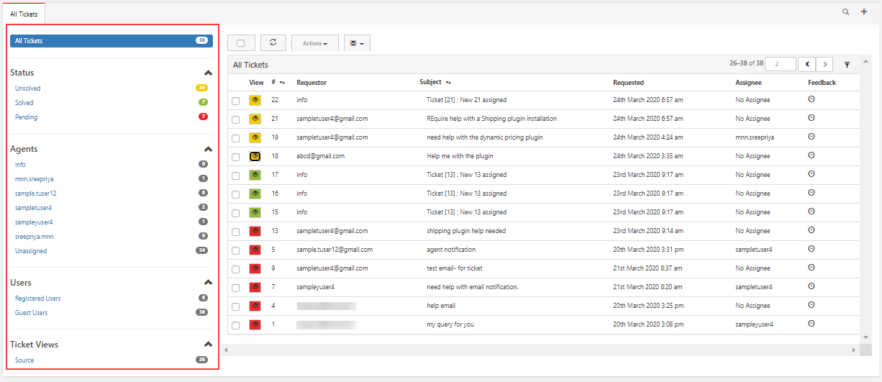Sort by the Subject column
Image resolution: width=882 pixels, height=382 pixels.
coord(435,82)
